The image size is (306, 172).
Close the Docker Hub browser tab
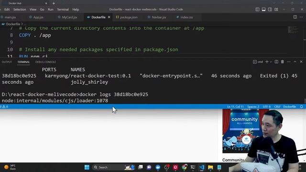pyautogui.click(x=46, y=3)
